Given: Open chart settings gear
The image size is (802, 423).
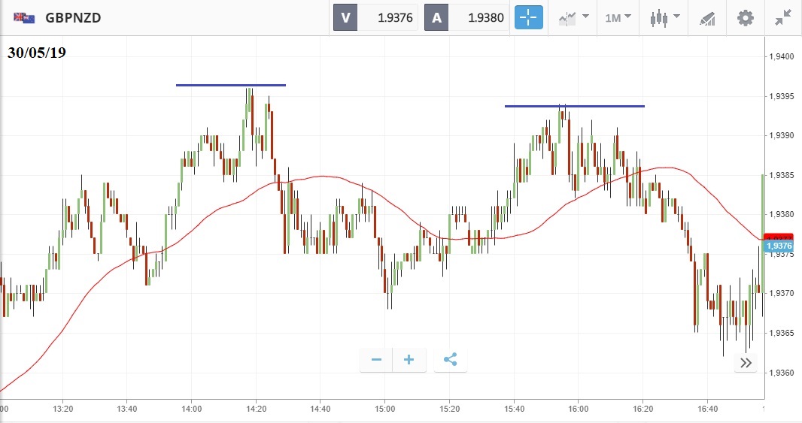Looking at the screenshot, I should pyautogui.click(x=745, y=17).
